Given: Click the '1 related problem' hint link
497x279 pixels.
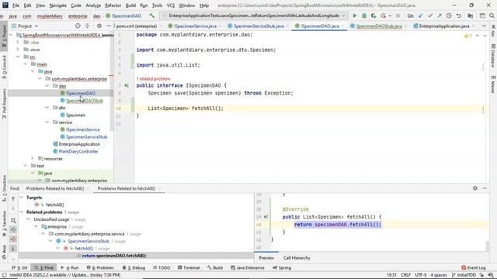Looking at the screenshot, I should [153, 79].
